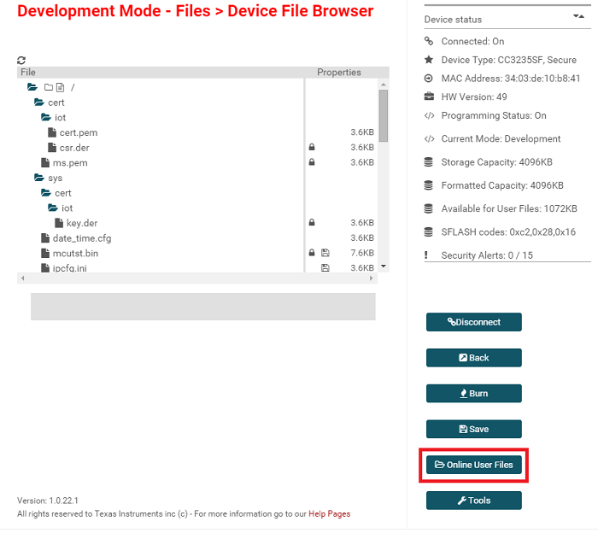Collapse the root folder in file tree

pos(32,87)
